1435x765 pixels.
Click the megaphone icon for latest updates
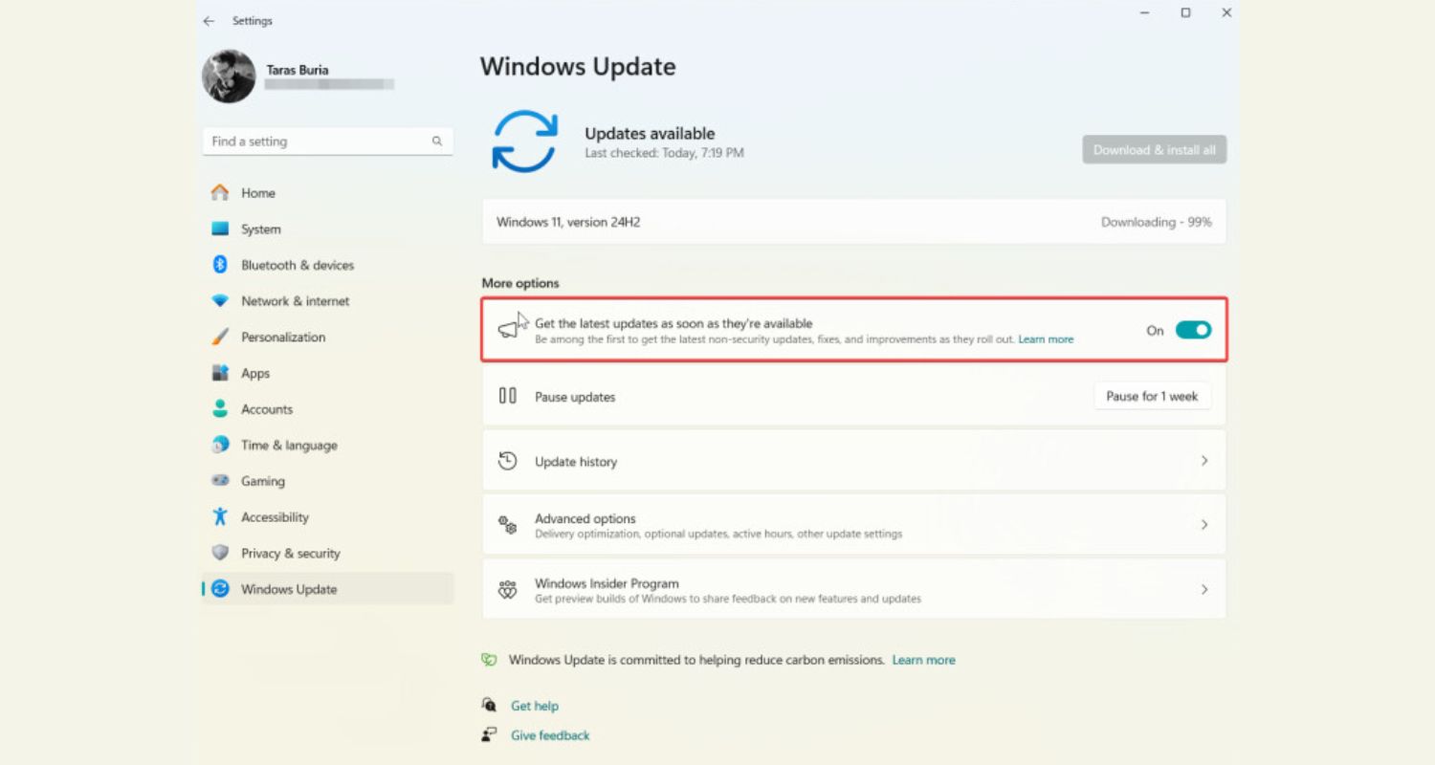508,330
